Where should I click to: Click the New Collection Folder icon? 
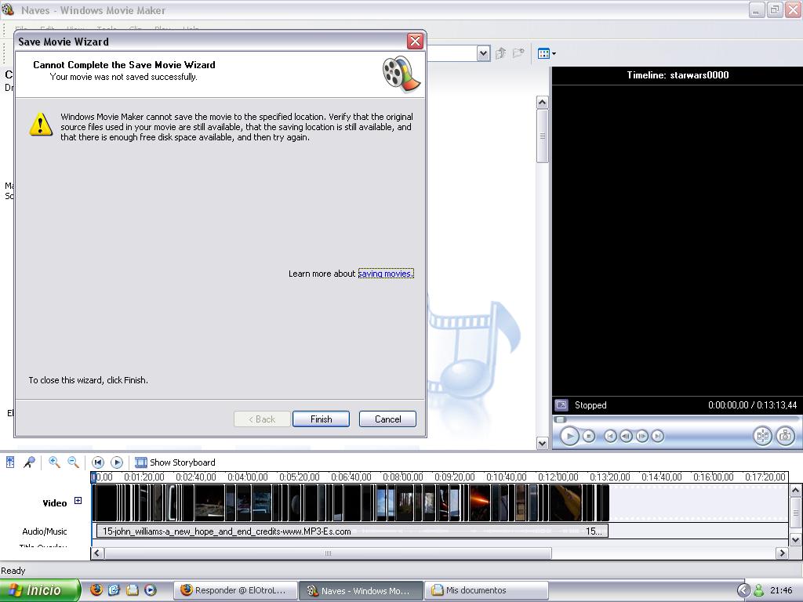(x=519, y=53)
